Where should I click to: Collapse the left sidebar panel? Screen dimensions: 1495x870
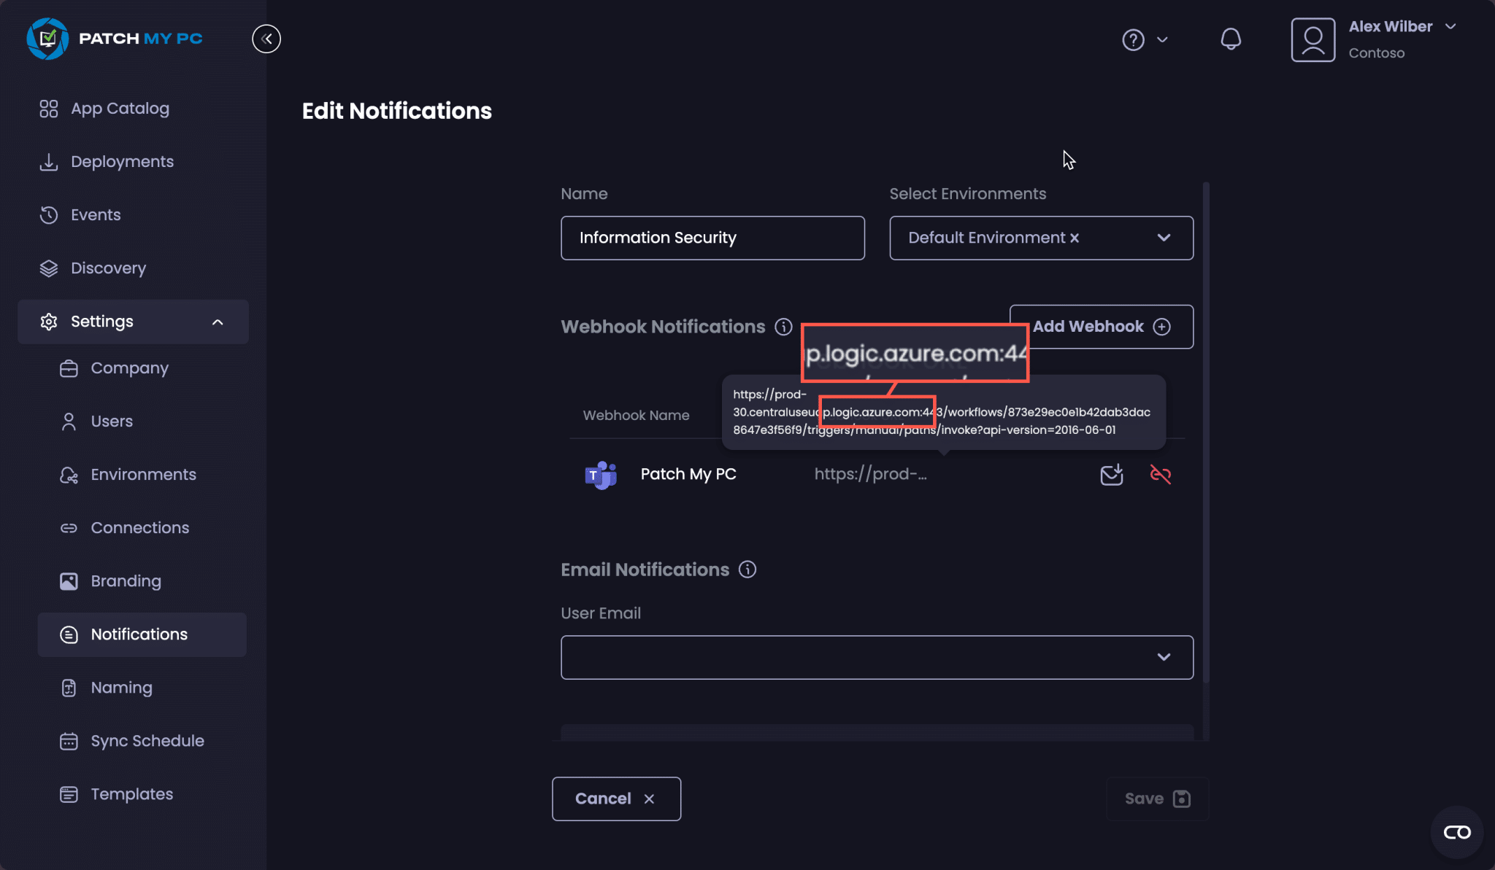[266, 39]
